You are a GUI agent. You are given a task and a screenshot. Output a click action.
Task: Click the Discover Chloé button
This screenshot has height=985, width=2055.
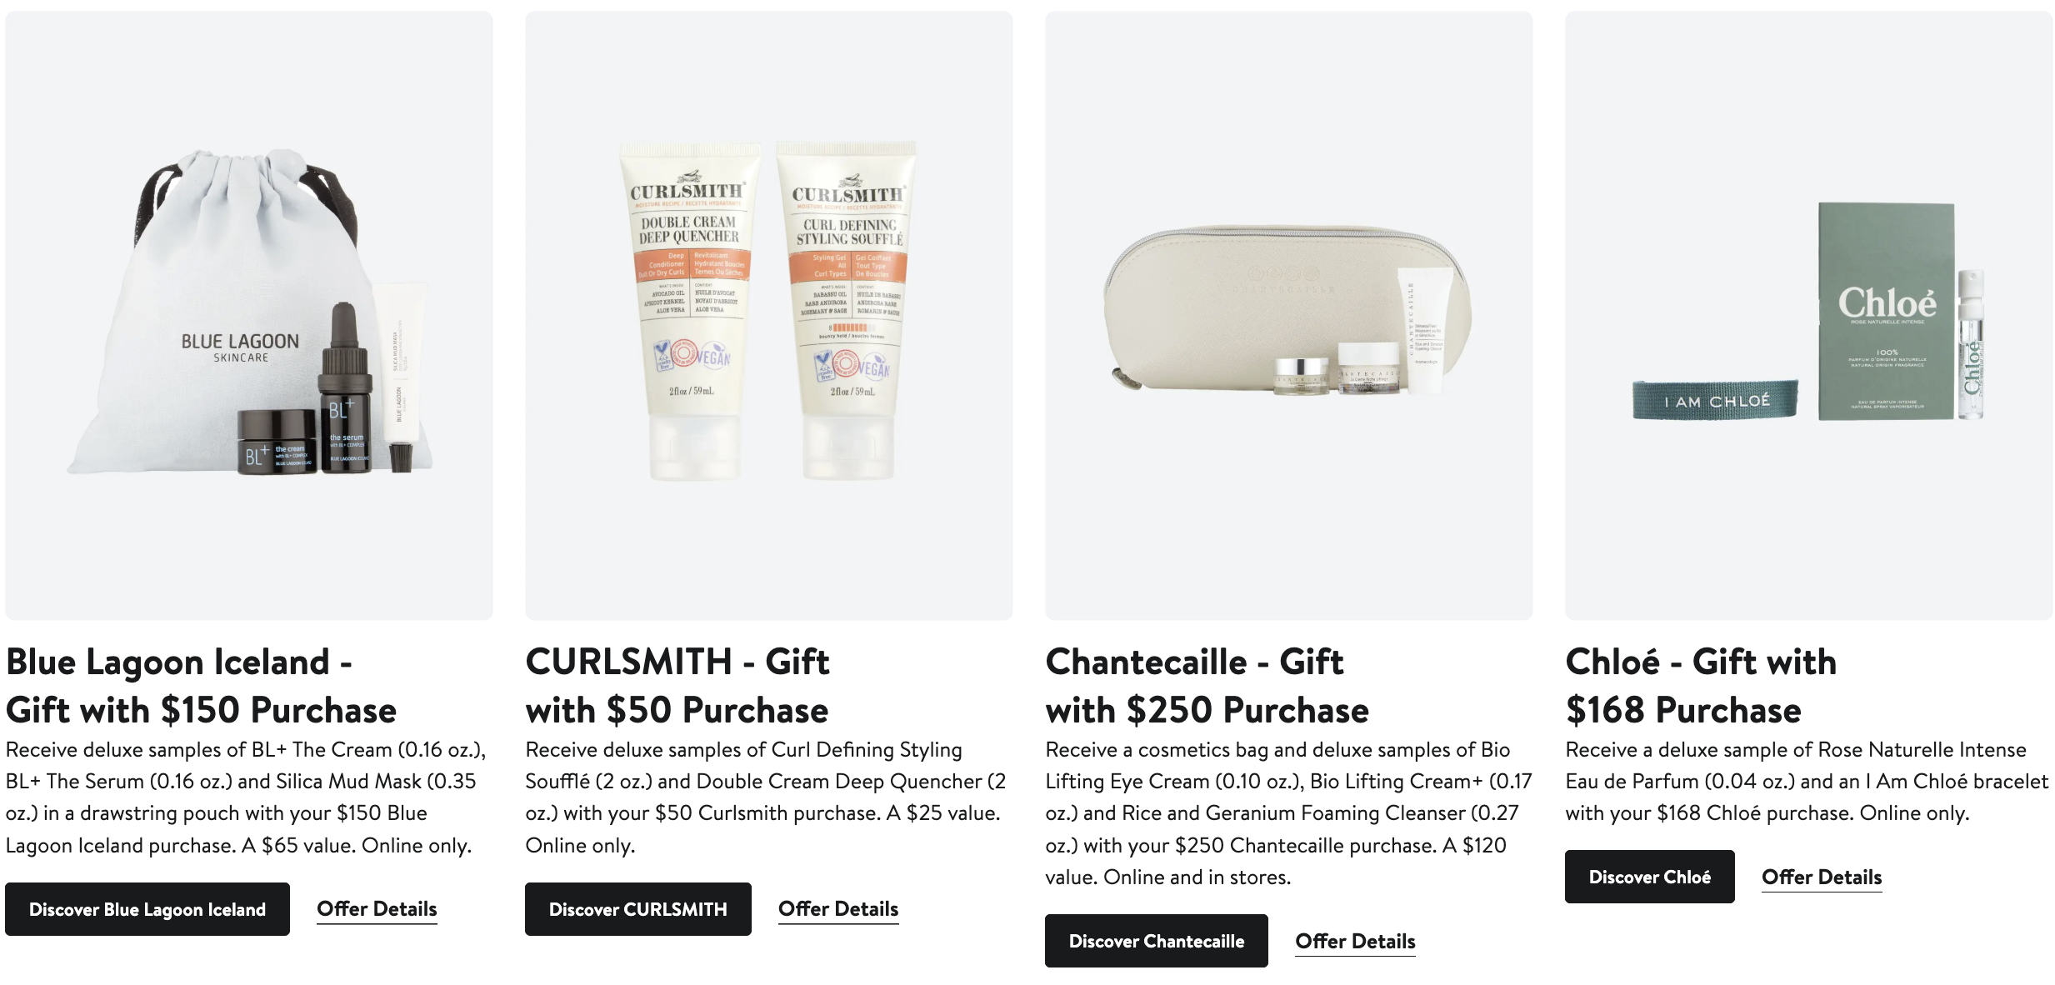1649,877
